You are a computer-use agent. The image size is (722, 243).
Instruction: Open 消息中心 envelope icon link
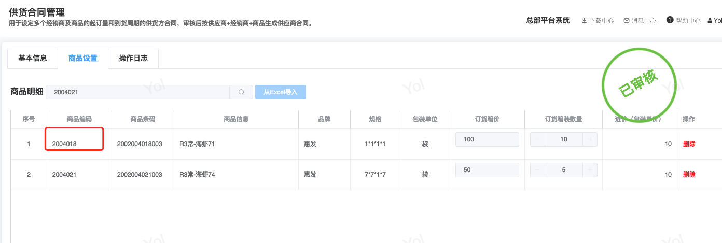640,21
